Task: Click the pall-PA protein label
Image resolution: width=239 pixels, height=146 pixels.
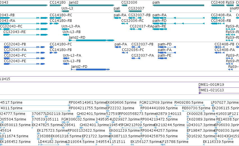Action: pyautogui.click(x=121, y=44)
